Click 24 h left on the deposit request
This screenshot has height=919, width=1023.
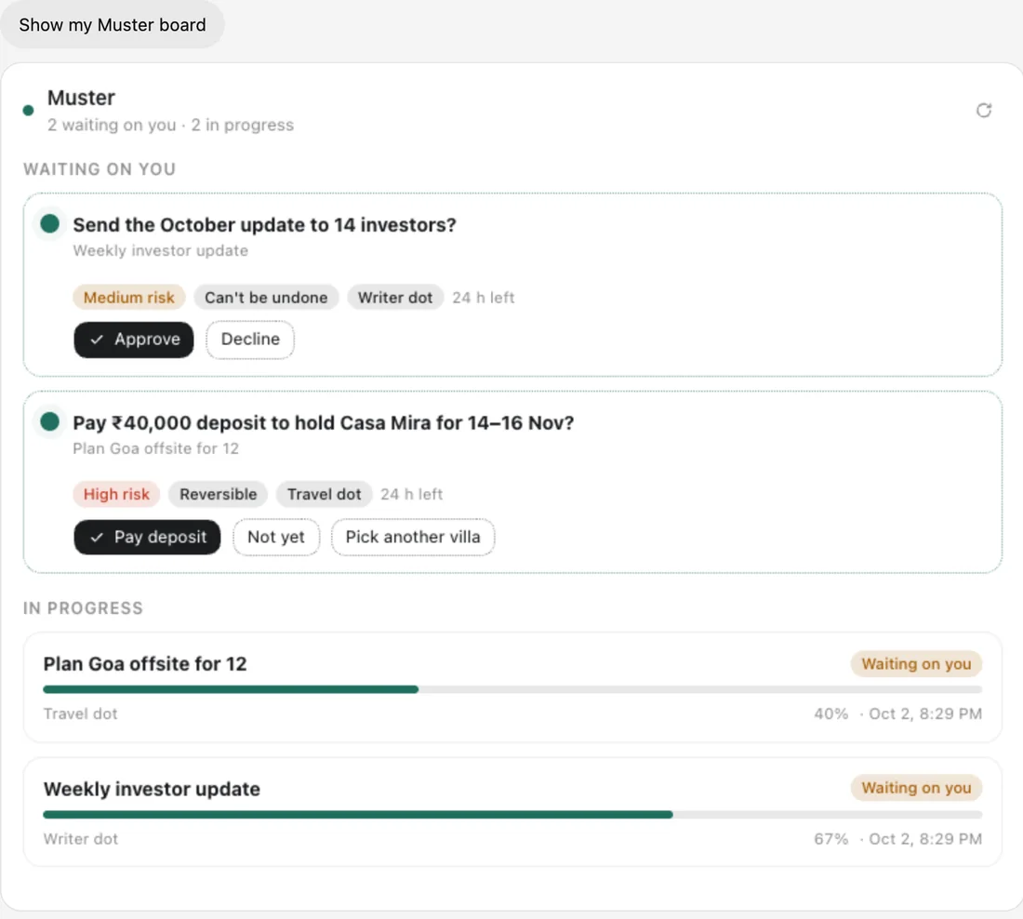412,494
